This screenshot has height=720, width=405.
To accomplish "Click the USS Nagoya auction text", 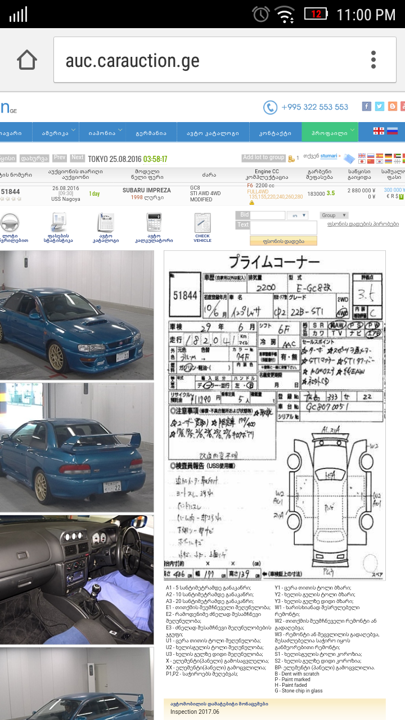I will click(66, 199).
